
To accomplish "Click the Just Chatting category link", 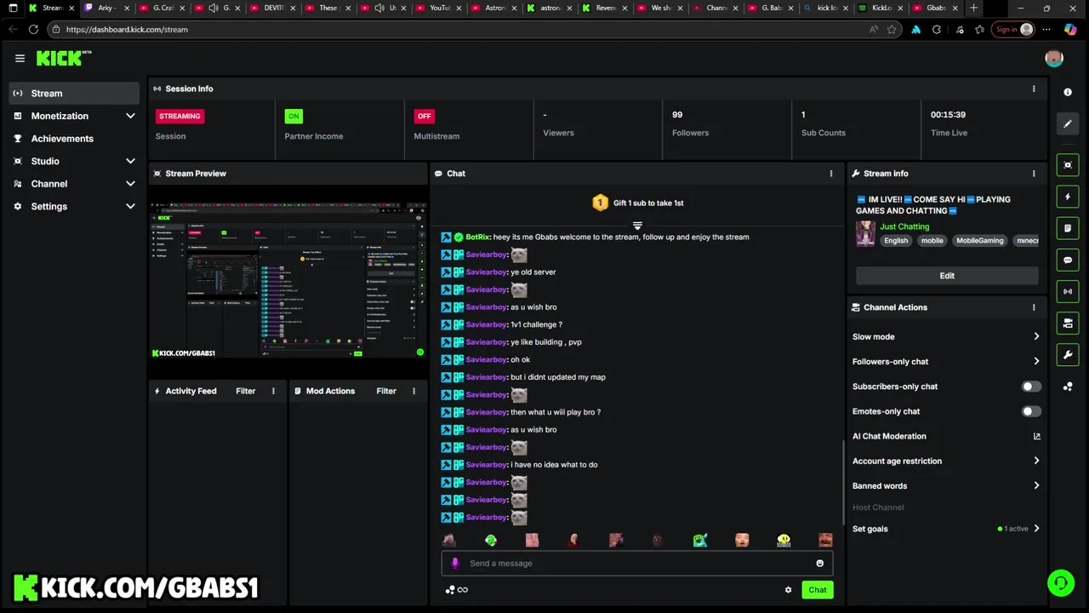I will point(904,226).
